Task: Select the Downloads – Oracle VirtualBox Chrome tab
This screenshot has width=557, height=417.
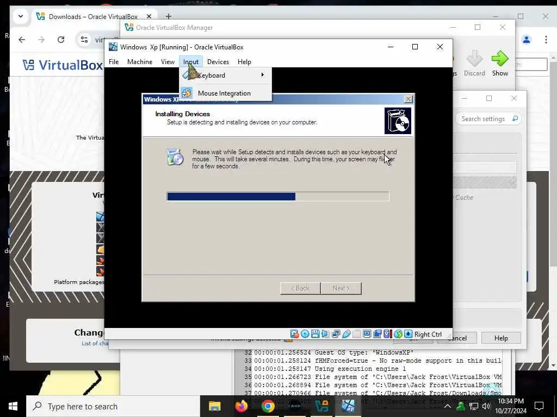Action: [94, 16]
